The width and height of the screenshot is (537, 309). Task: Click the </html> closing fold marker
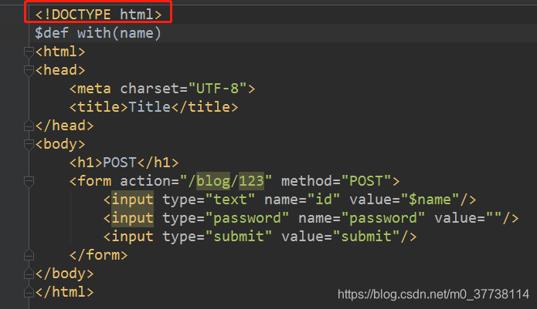[x=29, y=292]
